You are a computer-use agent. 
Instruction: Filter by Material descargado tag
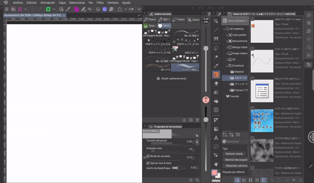pos(235,160)
